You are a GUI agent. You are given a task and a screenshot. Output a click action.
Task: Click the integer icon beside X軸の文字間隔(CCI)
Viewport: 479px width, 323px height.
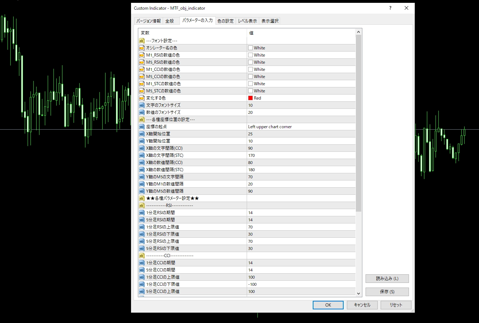click(142, 148)
